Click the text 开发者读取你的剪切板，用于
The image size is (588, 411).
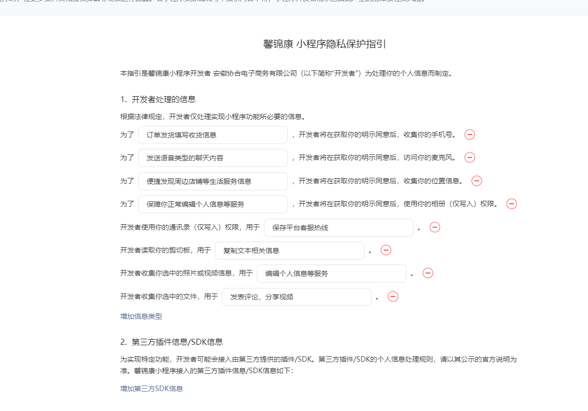tap(166, 250)
